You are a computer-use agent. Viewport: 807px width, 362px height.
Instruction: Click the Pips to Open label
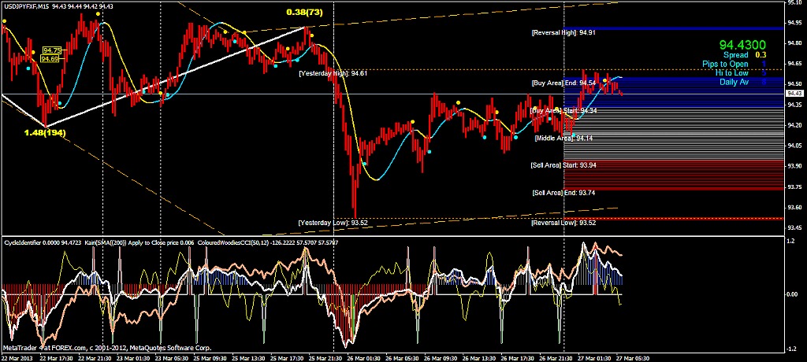[725, 65]
